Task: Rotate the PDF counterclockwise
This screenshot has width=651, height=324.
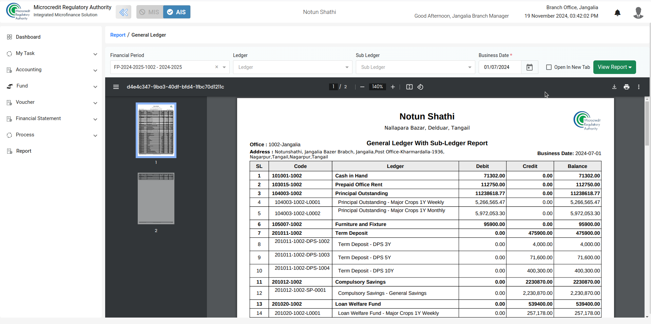Action: 420,87
